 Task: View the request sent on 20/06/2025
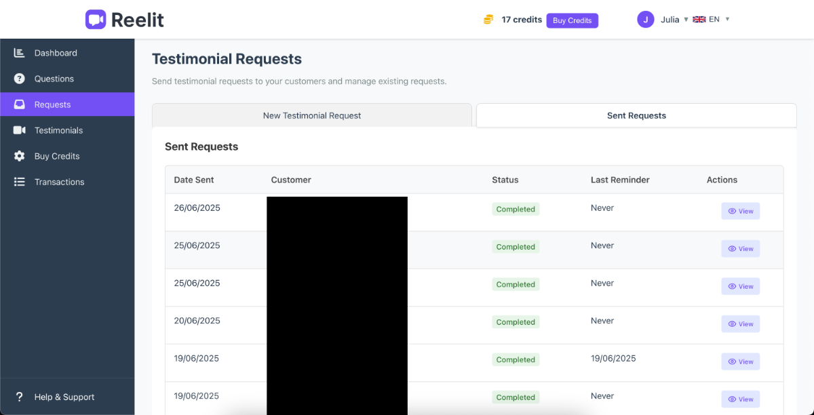point(740,324)
